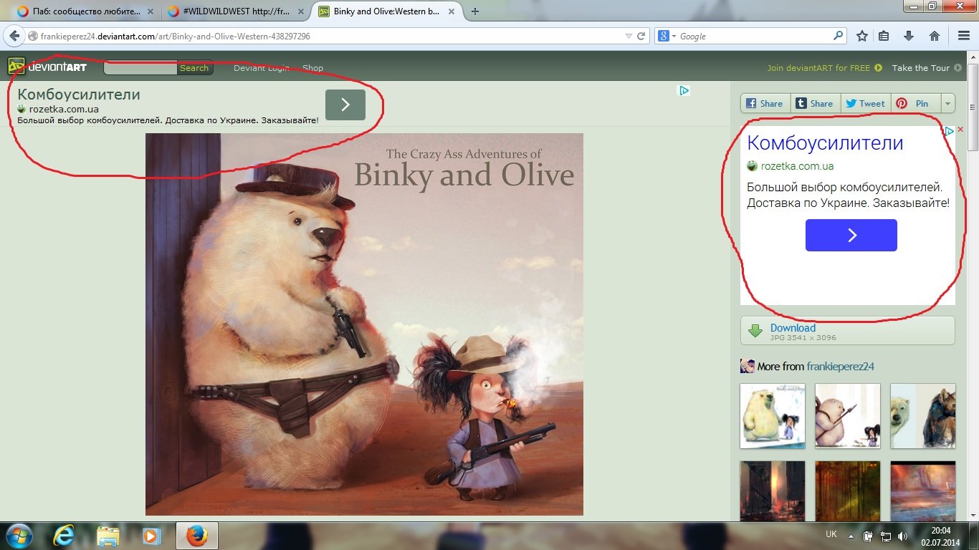The height and width of the screenshot is (550, 979).
Task: Click the network tray icon
Action: (885, 536)
